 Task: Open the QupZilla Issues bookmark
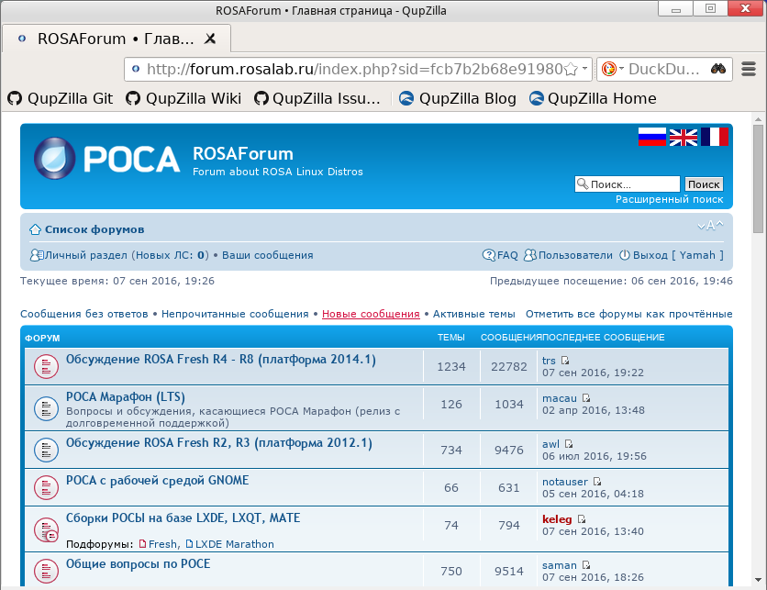pos(317,98)
